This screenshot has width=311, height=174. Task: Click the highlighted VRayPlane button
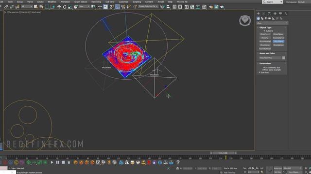pyautogui.click(x=278, y=42)
